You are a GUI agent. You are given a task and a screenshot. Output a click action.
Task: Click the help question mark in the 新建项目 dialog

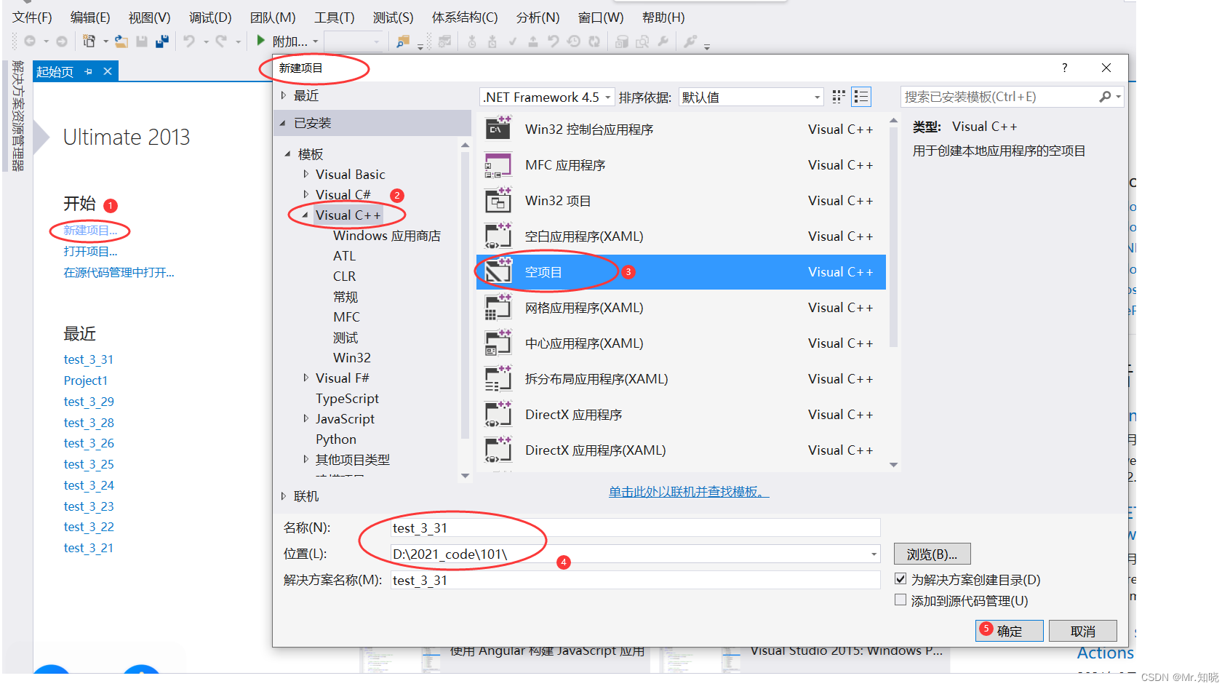(x=1064, y=68)
